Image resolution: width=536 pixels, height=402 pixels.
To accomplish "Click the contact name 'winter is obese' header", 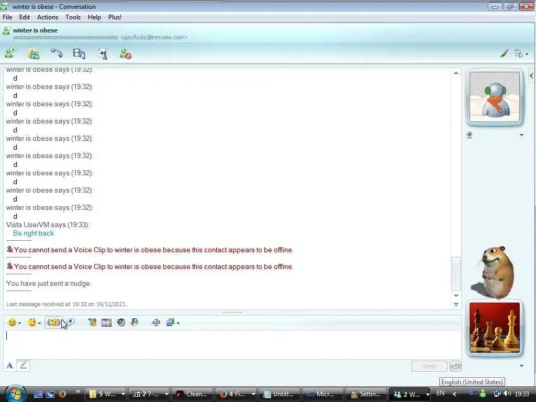I will pyautogui.click(x=35, y=30).
